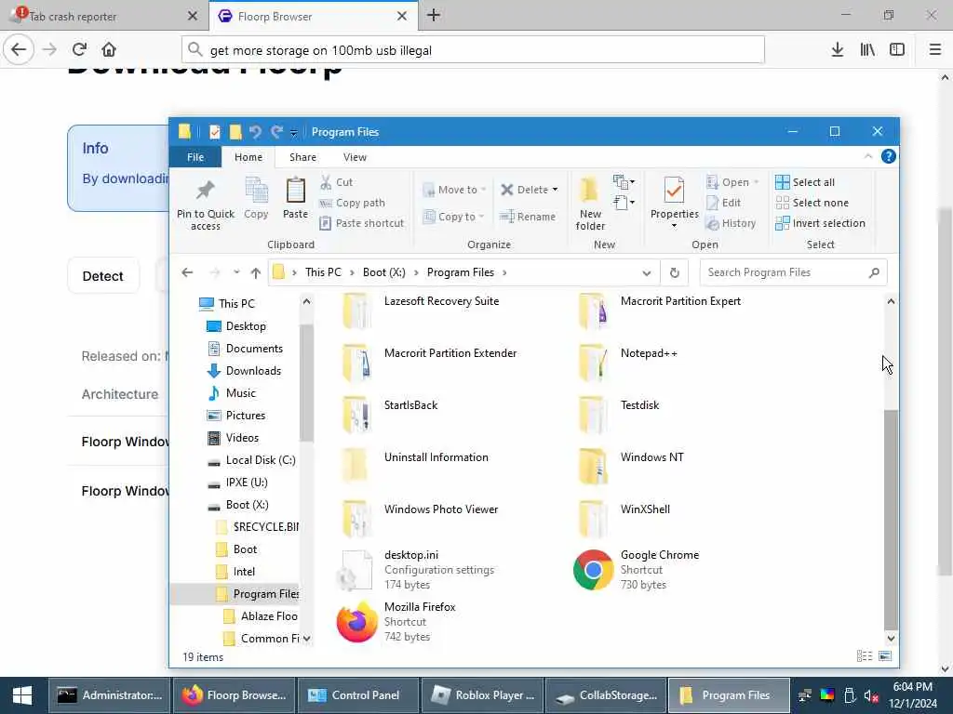Click Invert selection in ribbon
Screen dimensions: 953x714
point(820,223)
